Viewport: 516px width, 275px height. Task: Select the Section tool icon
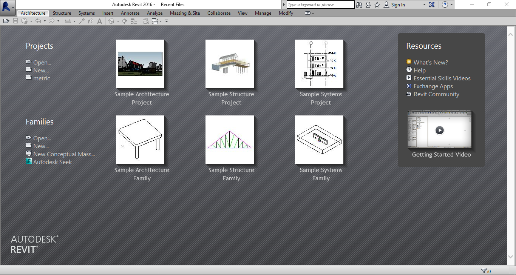tap(124, 21)
